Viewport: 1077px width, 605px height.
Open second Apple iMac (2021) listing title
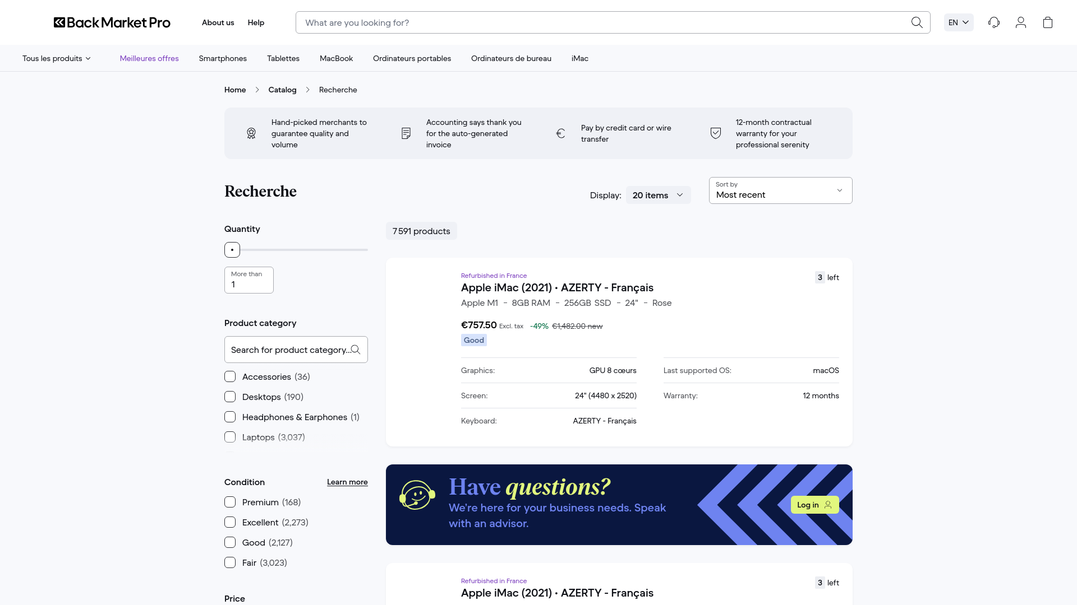coord(557,593)
